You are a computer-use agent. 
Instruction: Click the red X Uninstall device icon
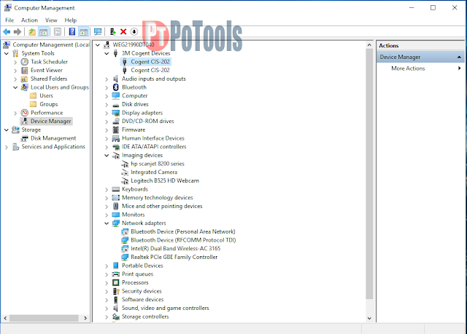[x=123, y=32]
